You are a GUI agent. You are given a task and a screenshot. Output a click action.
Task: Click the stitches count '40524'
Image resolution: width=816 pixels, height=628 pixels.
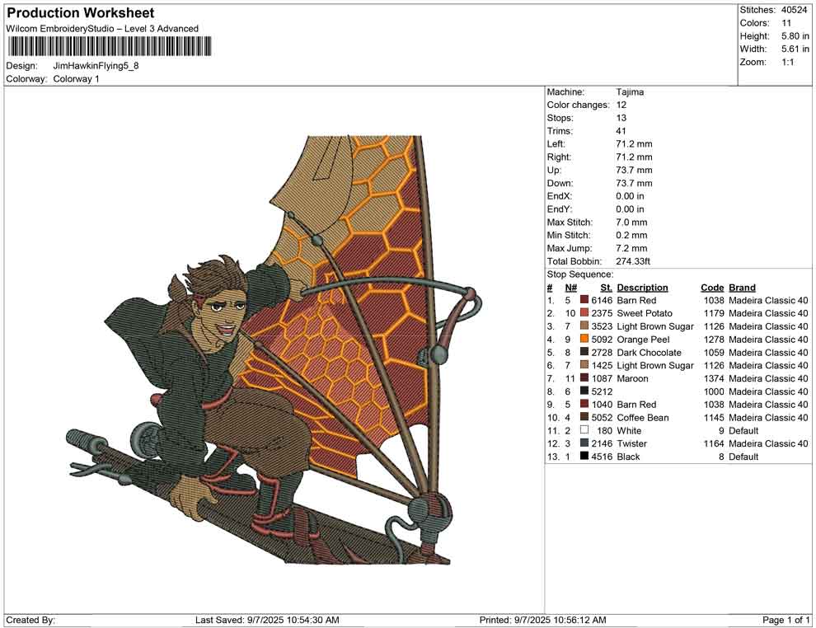(794, 10)
